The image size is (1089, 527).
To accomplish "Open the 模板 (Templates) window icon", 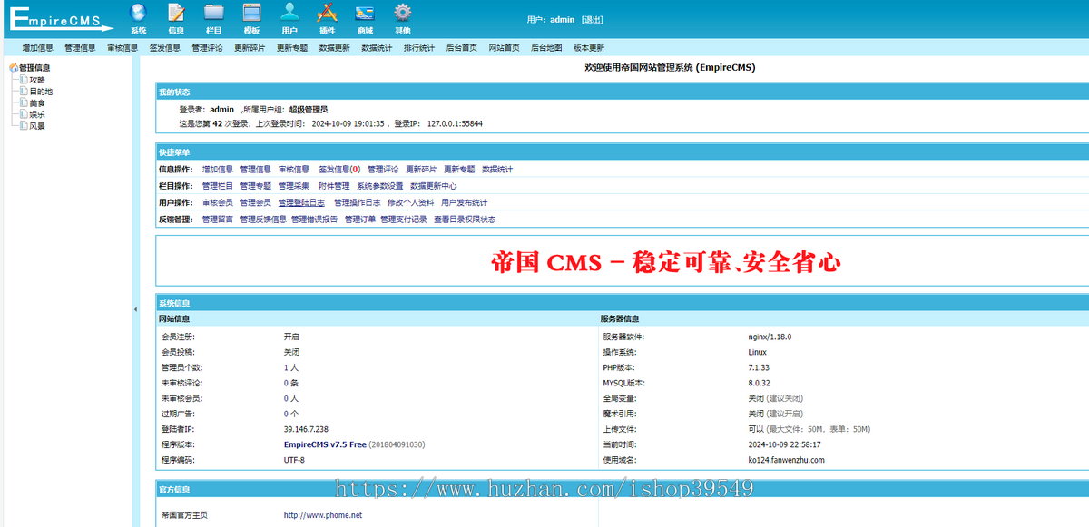I will [x=252, y=13].
